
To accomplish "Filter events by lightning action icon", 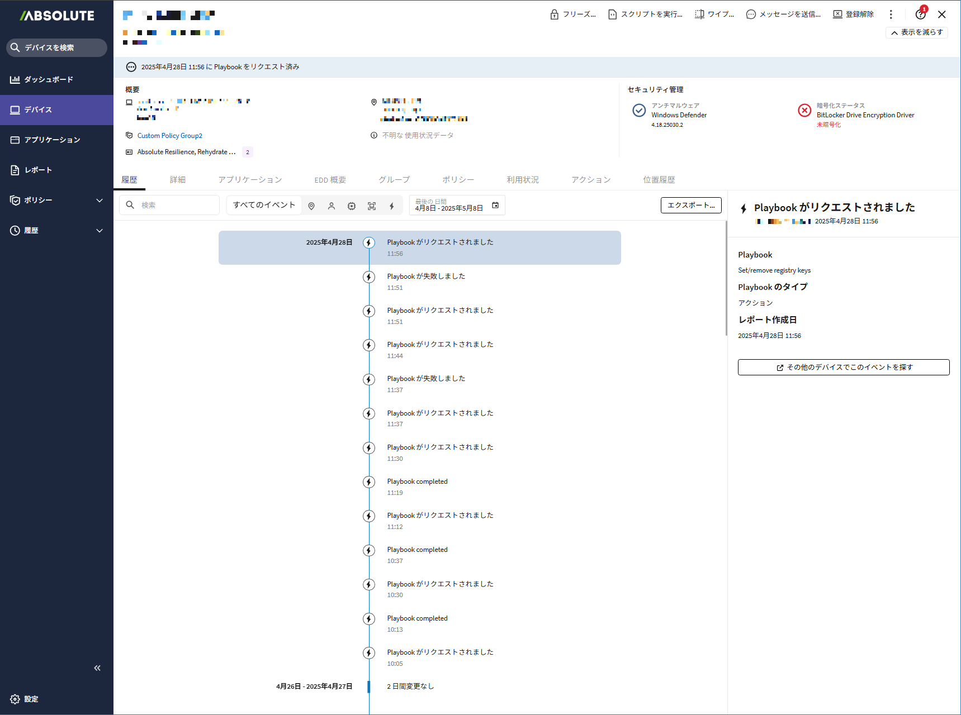I will pyautogui.click(x=392, y=206).
